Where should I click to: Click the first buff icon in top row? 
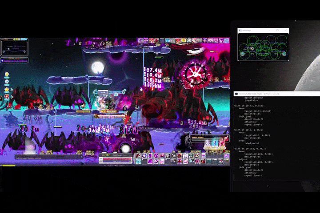[x=140, y=41]
